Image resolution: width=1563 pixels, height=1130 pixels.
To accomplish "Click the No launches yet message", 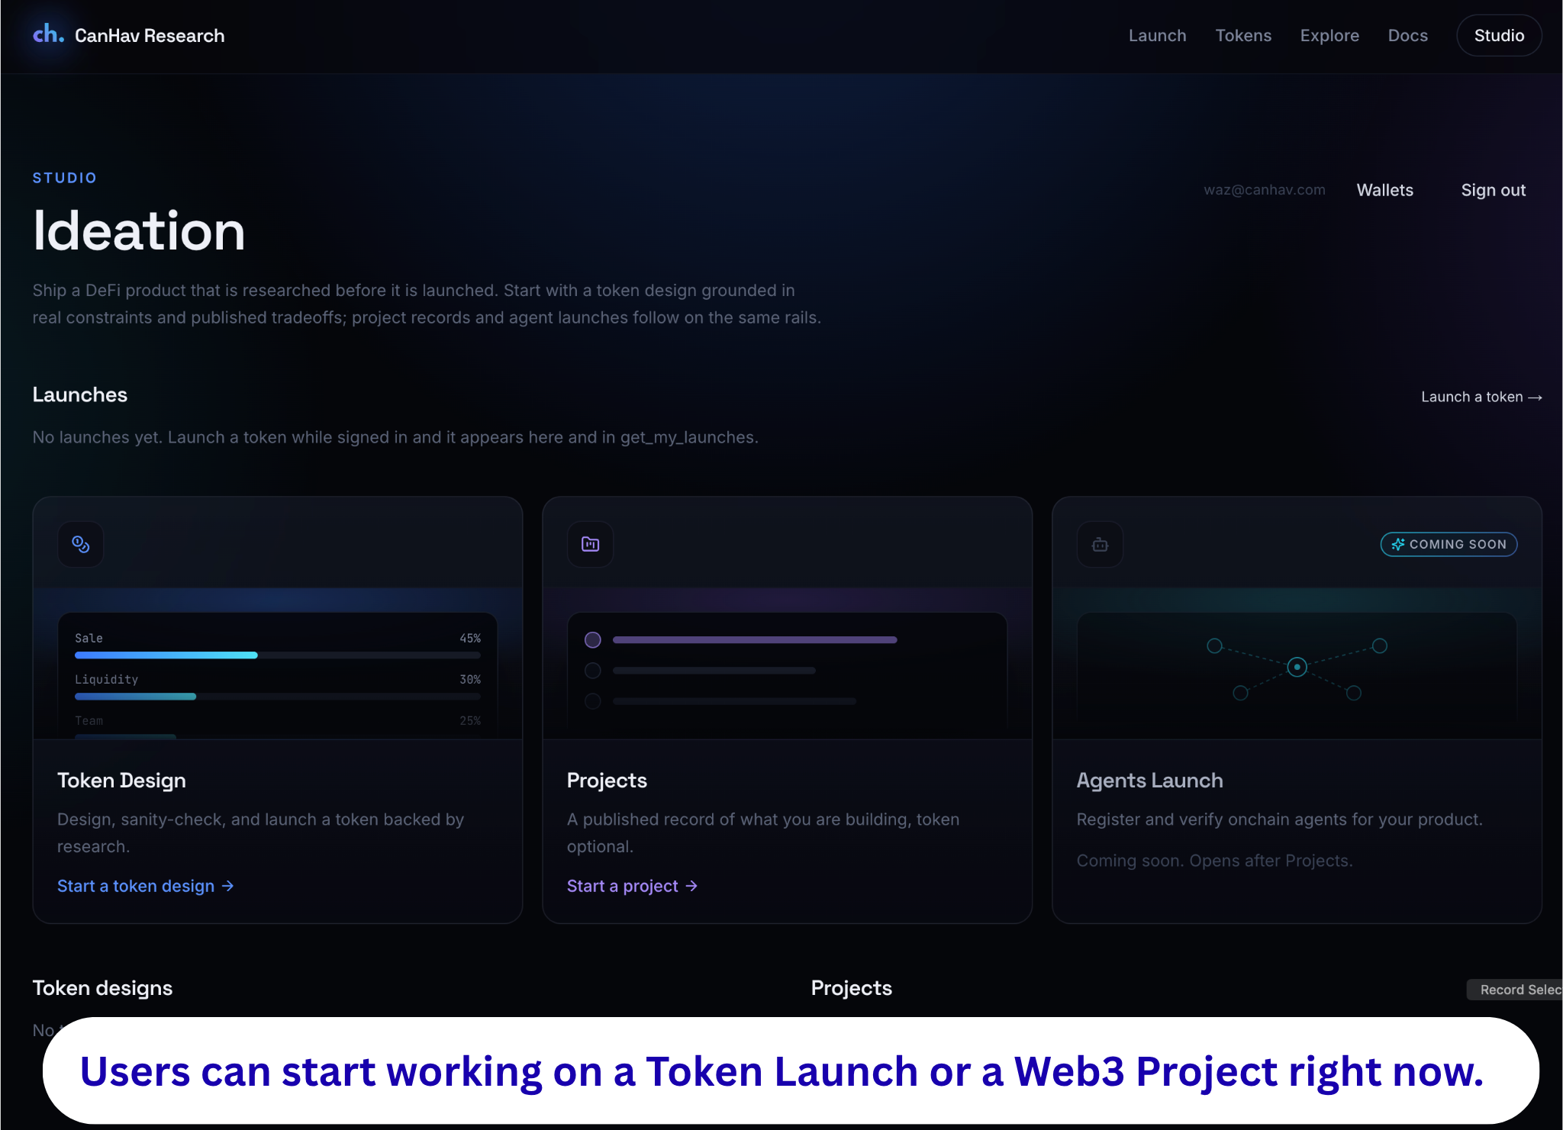I will pyautogui.click(x=395, y=437).
